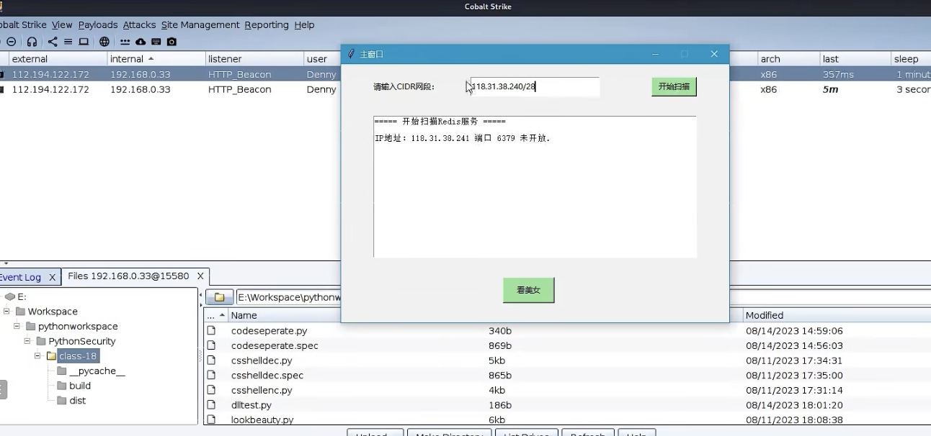This screenshot has height=436, width=931.
Task: Switch to pivot graph view share icon
Action: [53, 42]
